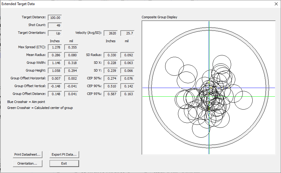Click the Target Orientation field Up
Viewport: 281px width, 173px height.
point(55,33)
